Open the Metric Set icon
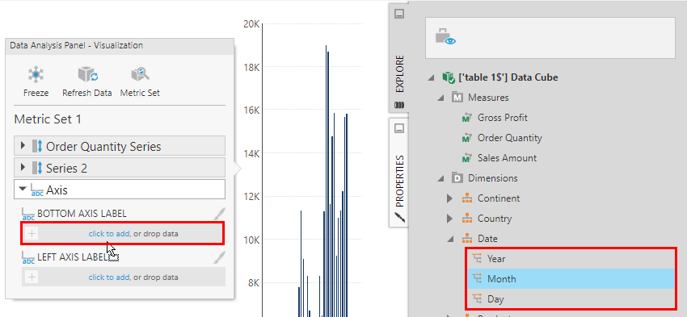 pos(140,75)
